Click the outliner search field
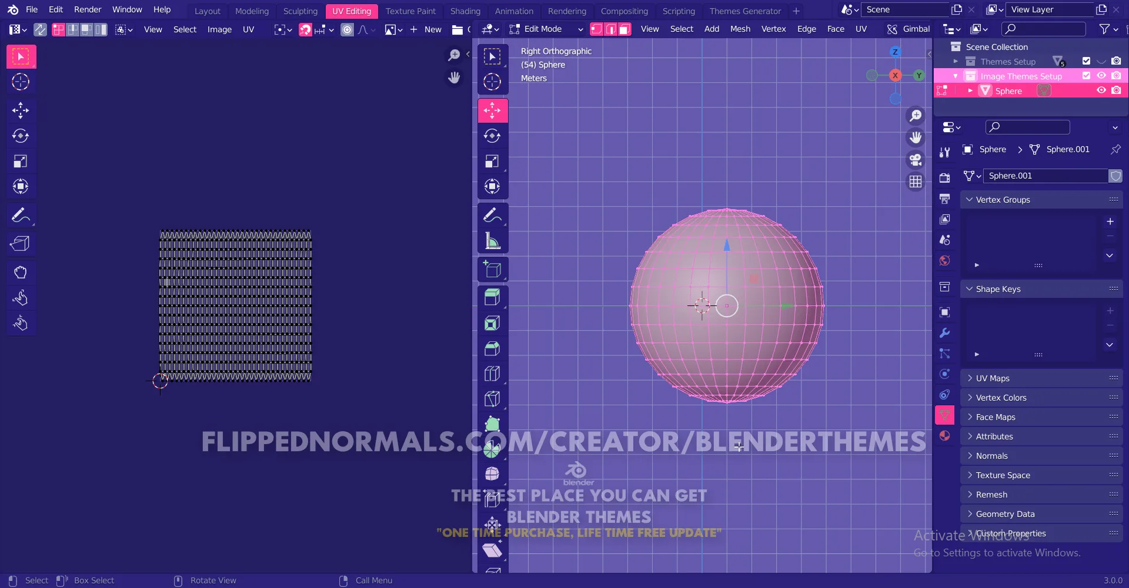 [x=1044, y=29]
